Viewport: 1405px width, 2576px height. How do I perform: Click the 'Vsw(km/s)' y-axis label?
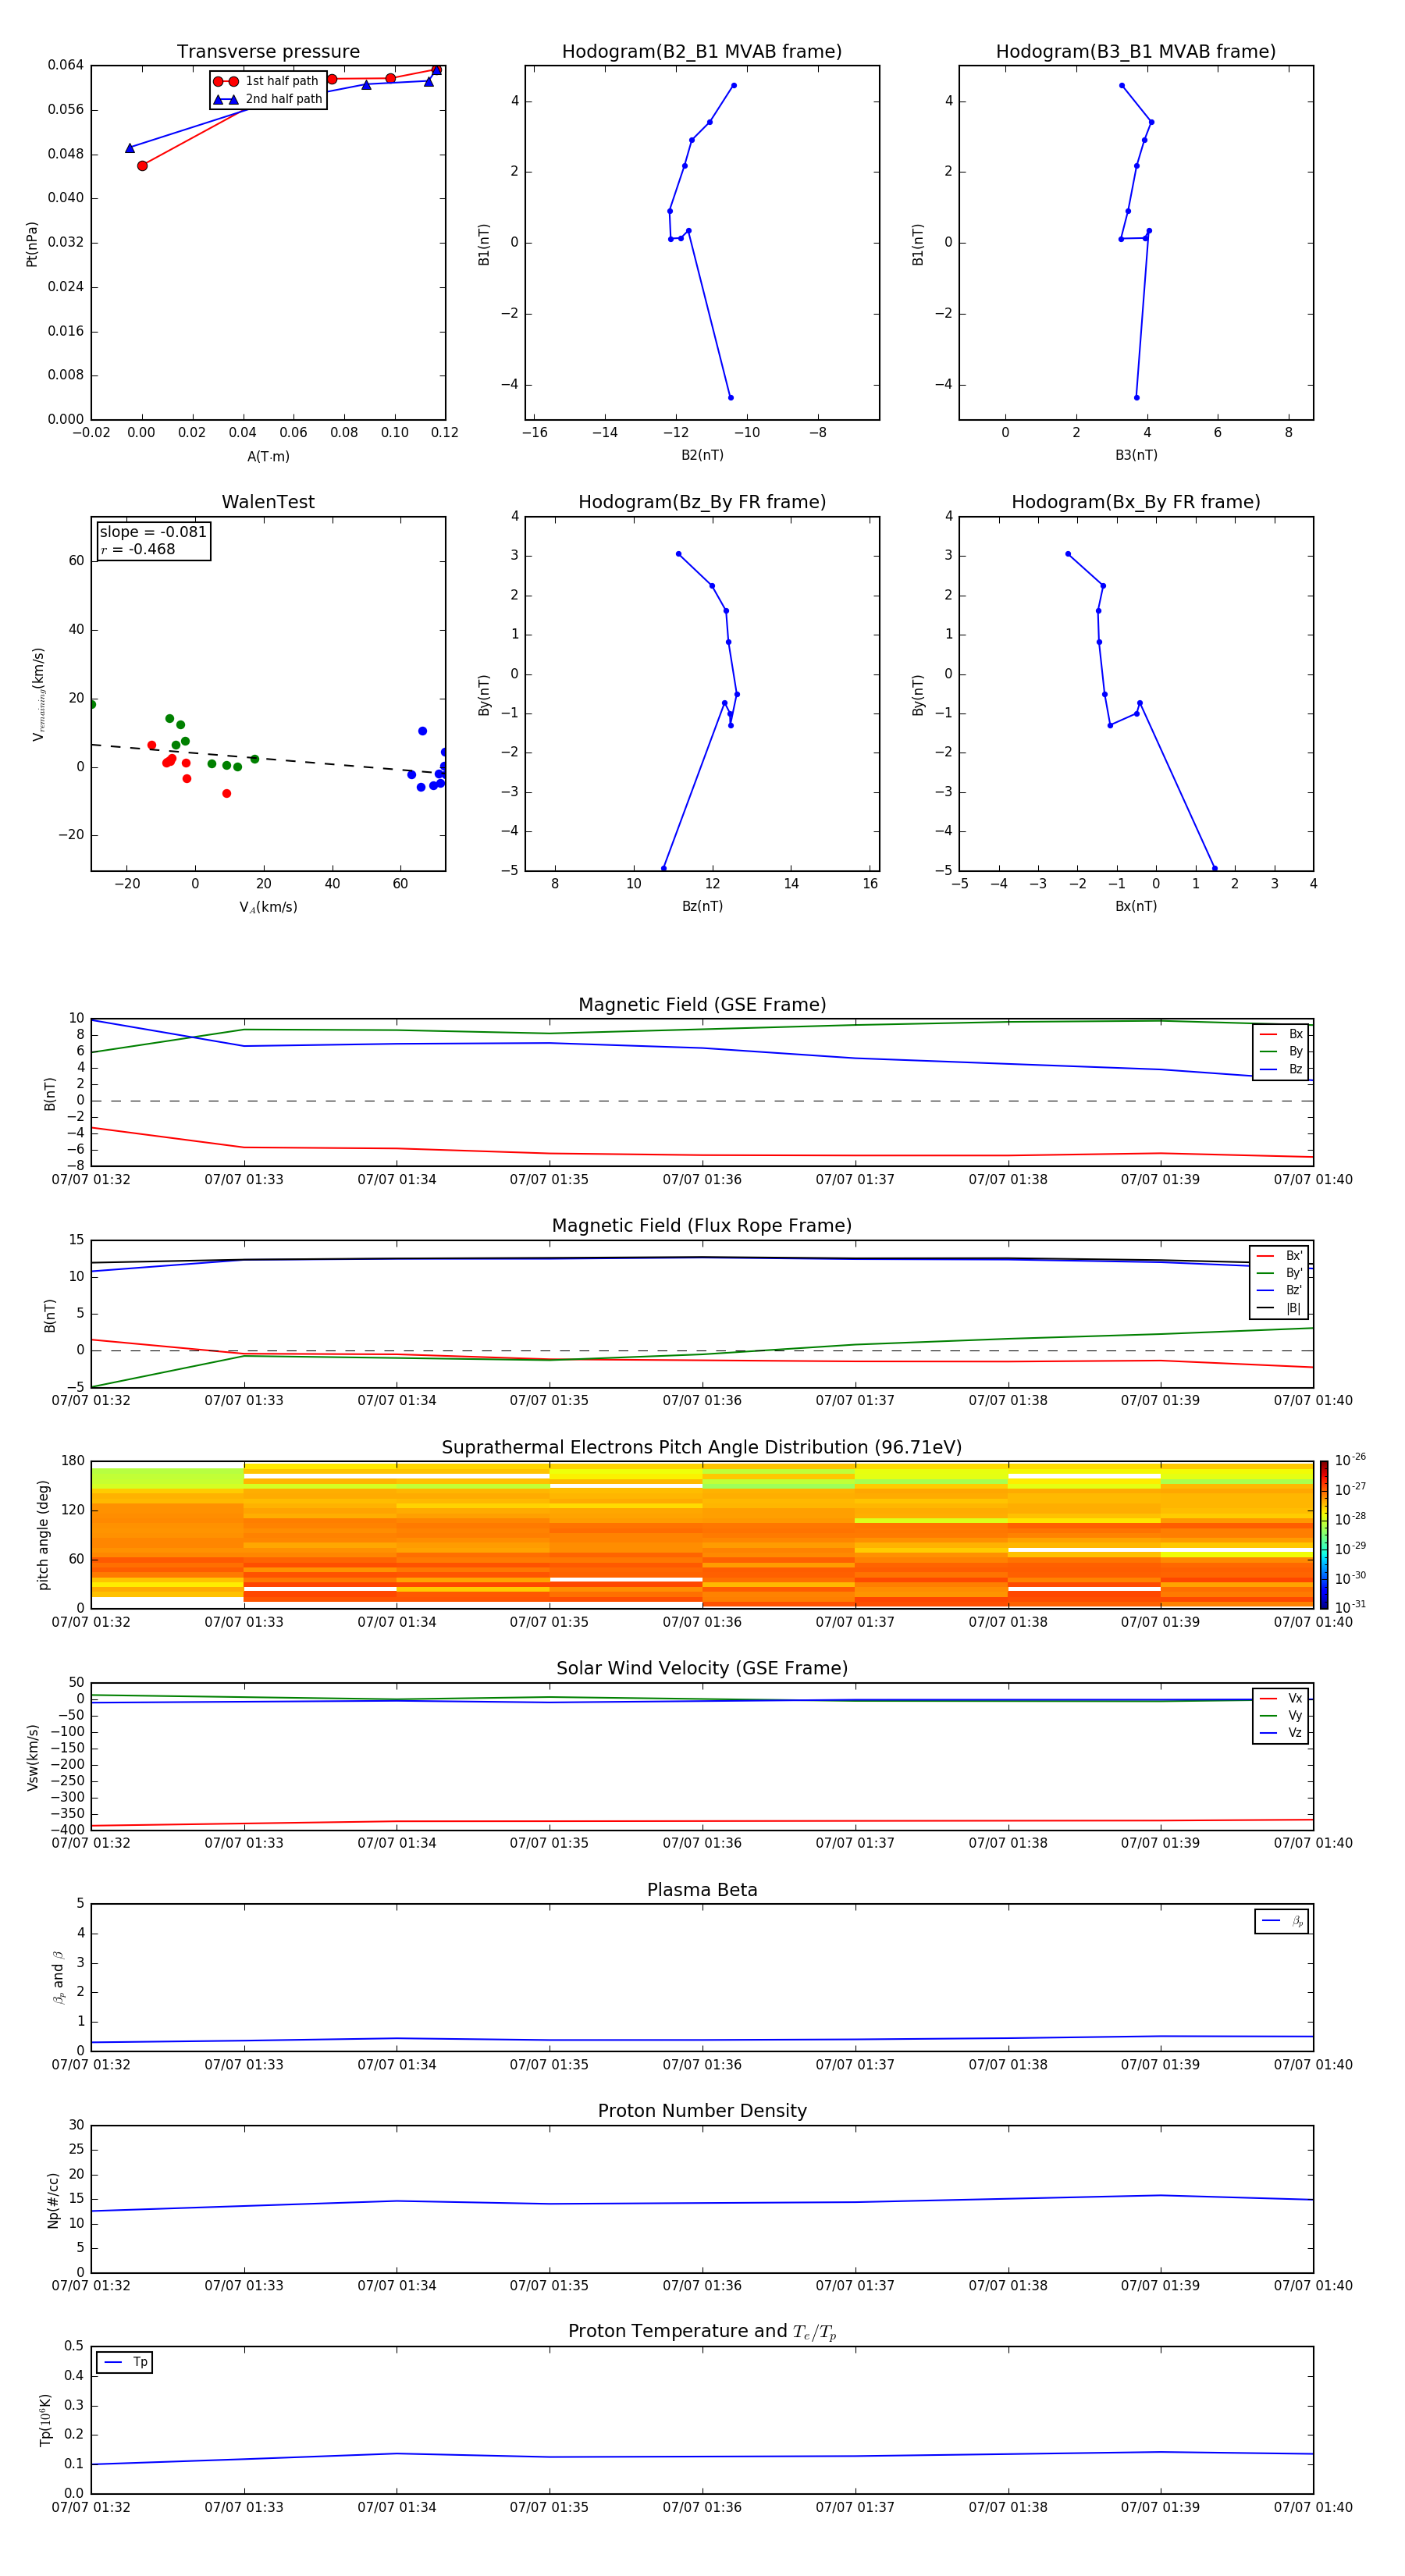click(x=33, y=1757)
